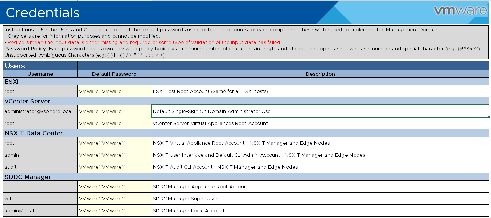The width and height of the screenshot is (491, 218).
Task: Select the Password Policy description line
Action: tap(242, 49)
